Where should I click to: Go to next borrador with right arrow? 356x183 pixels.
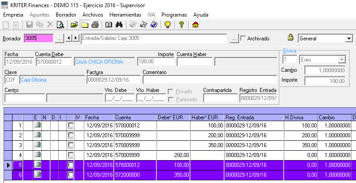tap(76, 38)
